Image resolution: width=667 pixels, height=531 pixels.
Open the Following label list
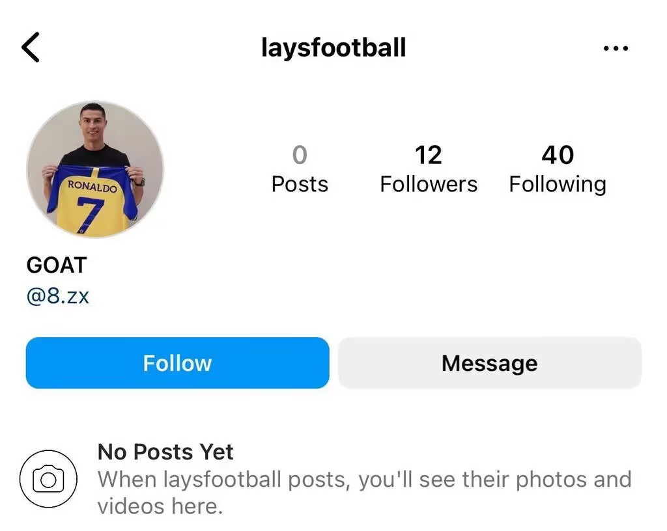pyautogui.click(x=557, y=184)
